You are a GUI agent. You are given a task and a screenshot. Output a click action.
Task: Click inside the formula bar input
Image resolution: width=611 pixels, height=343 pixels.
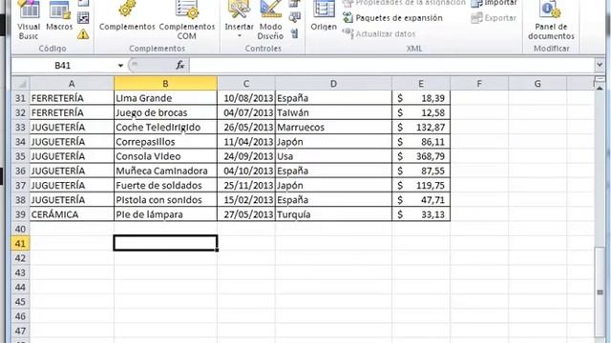click(x=392, y=66)
